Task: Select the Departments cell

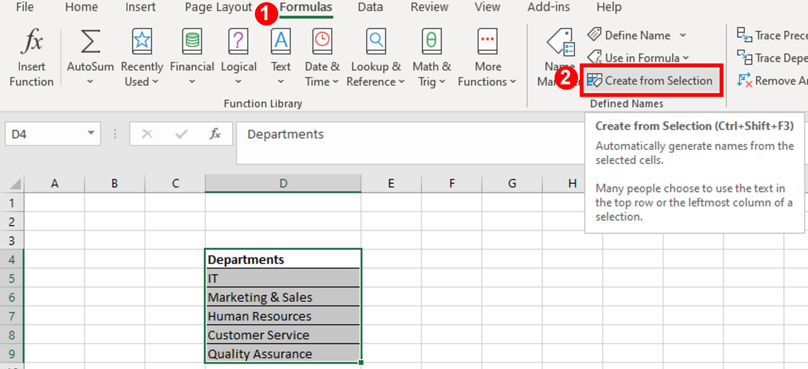Action: pyautogui.click(x=283, y=259)
